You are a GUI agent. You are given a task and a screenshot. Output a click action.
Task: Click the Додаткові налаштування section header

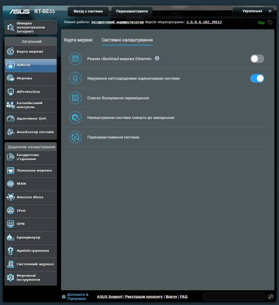[x=31, y=147]
